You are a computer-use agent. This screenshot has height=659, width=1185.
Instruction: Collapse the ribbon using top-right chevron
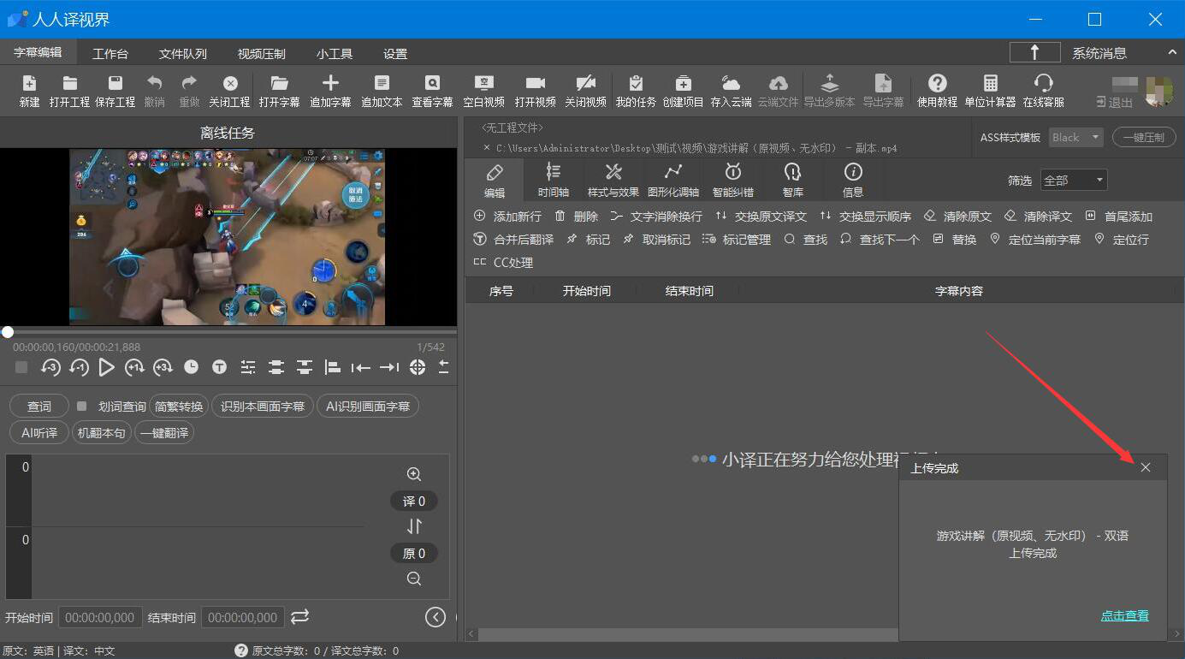click(x=1172, y=53)
